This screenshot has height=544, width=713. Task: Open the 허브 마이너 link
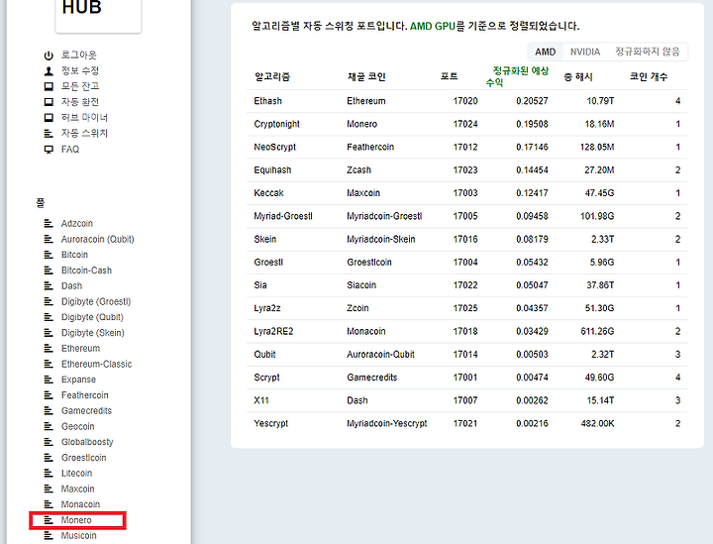pos(84,118)
